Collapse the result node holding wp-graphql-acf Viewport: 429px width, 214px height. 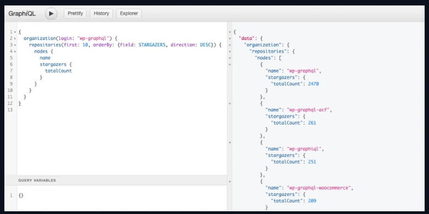pyautogui.click(x=230, y=104)
